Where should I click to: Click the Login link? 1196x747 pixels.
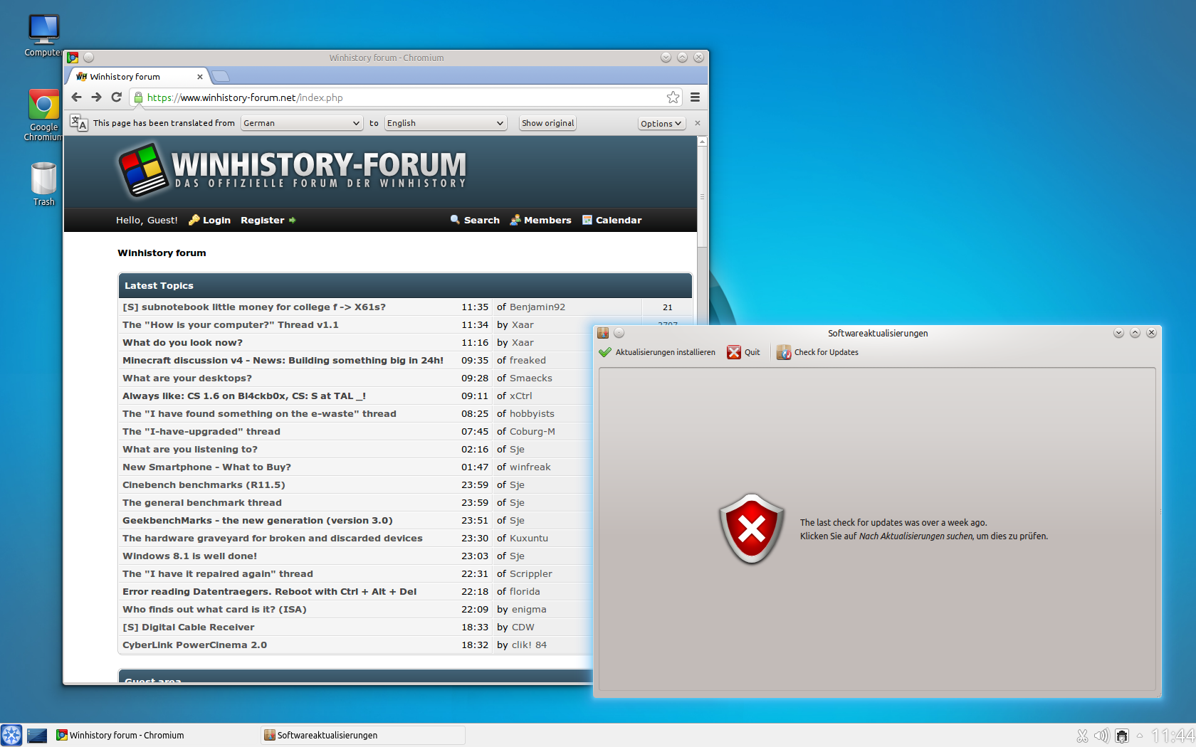tap(216, 221)
